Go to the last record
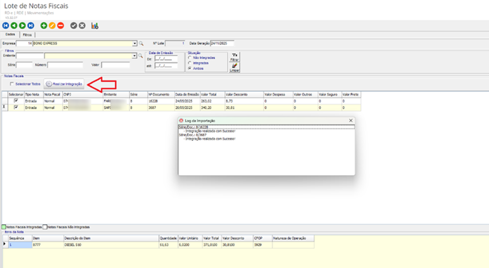 pyautogui.click(x=31, y=25)
